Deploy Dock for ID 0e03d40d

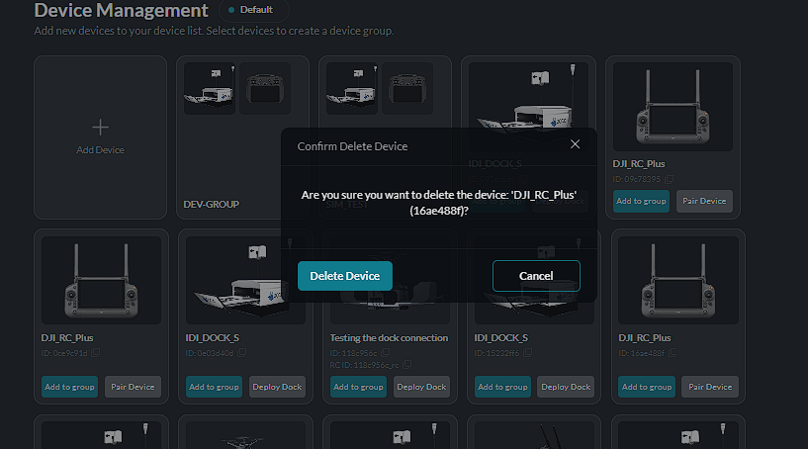277,387
